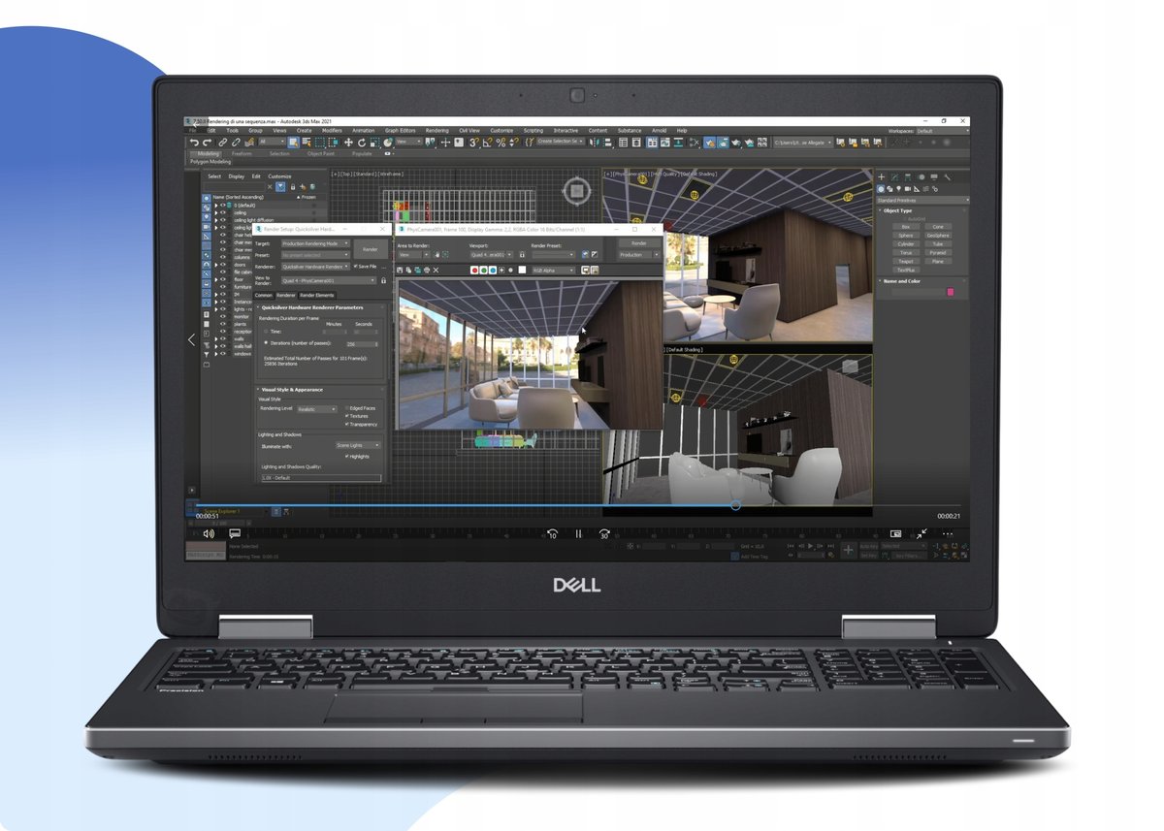
Task: Switch to the Render Elements tab
Action: [x=317, y=295]
